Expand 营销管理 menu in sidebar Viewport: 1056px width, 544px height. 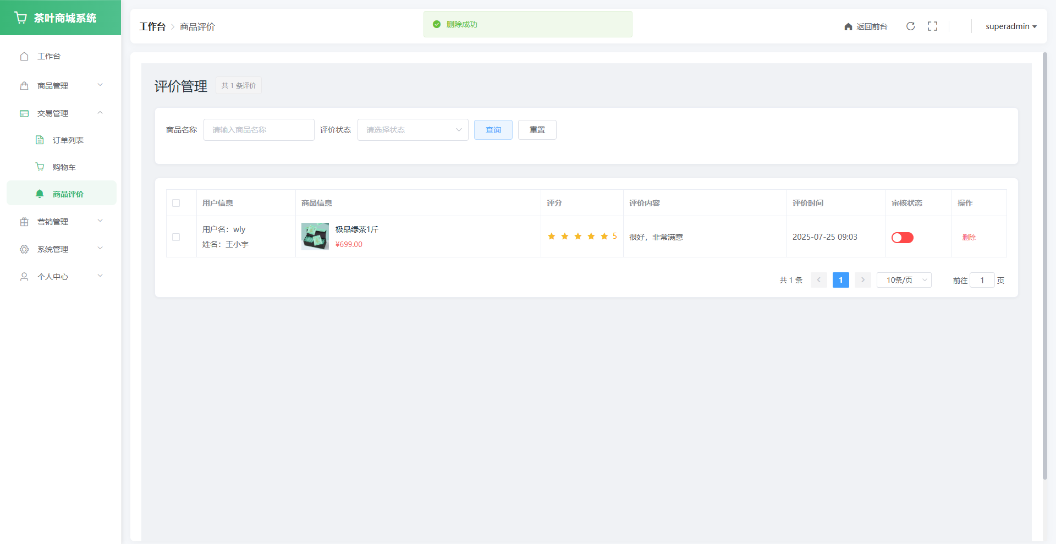click(61, 222)
